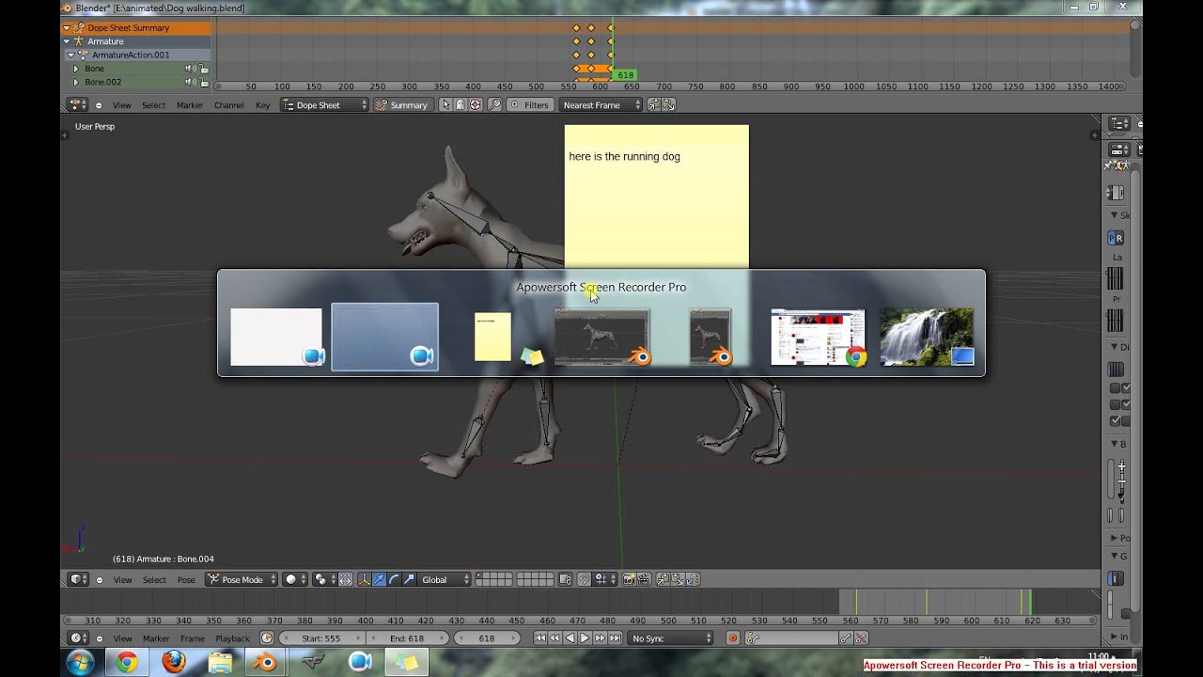
Task: Open the Marker menu in Dope Sheet
Action: (190, 105)
